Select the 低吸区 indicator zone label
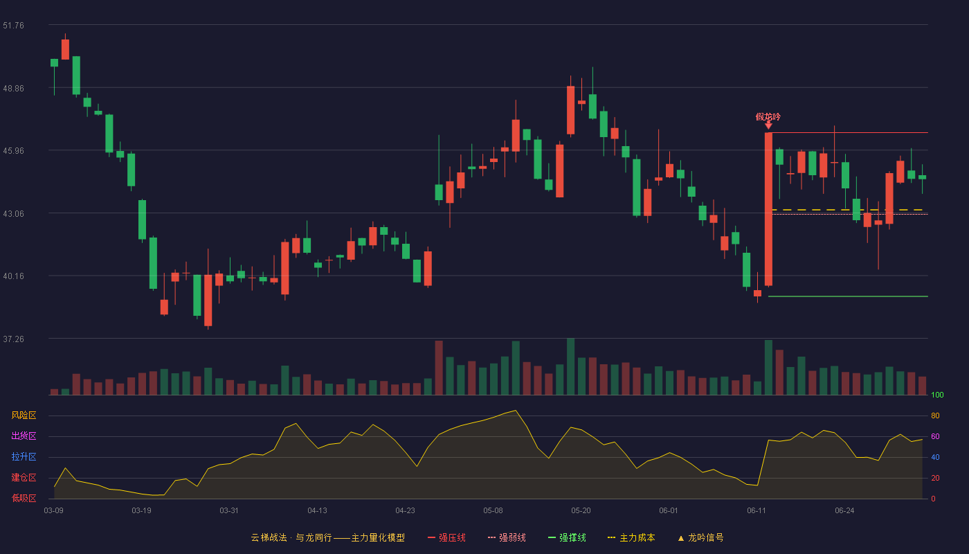 pos(24,498)
